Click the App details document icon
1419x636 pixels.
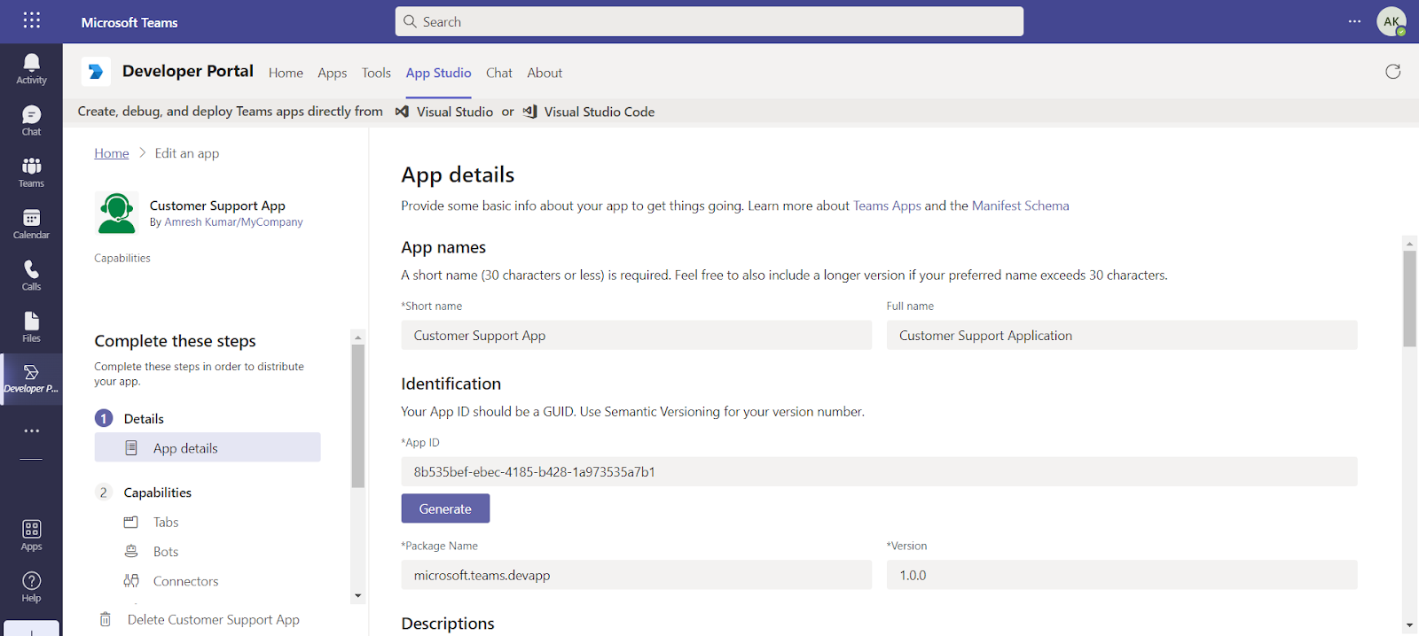pos(131,448)
